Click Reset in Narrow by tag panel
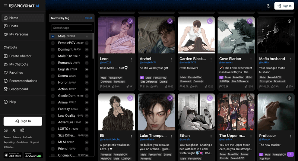 (x=88, y=18)
